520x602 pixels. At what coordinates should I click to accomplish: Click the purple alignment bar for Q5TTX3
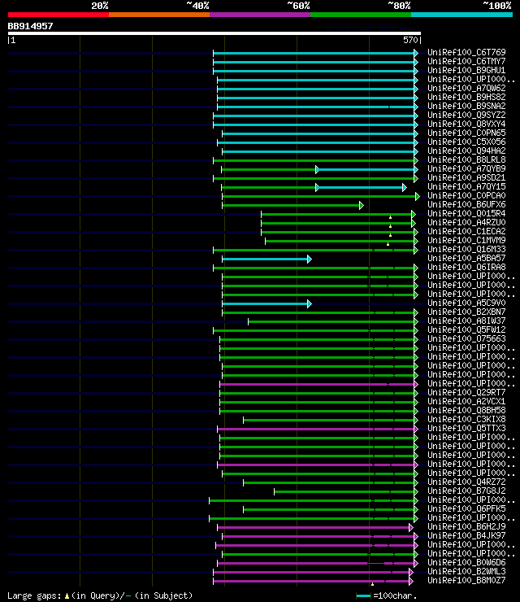[317, 430]
